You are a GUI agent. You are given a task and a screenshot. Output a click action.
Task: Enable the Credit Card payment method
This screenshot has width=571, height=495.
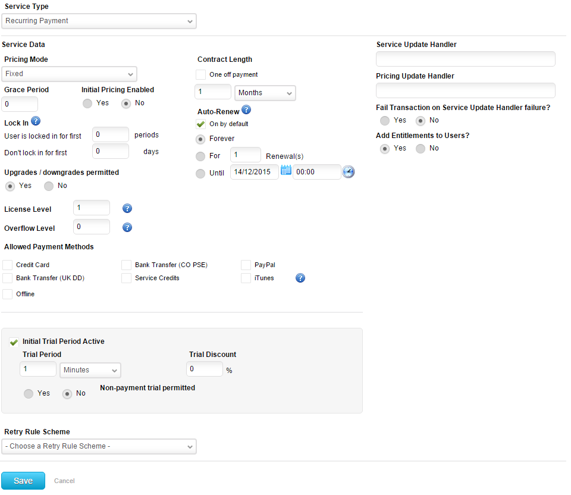click(8, 265)
